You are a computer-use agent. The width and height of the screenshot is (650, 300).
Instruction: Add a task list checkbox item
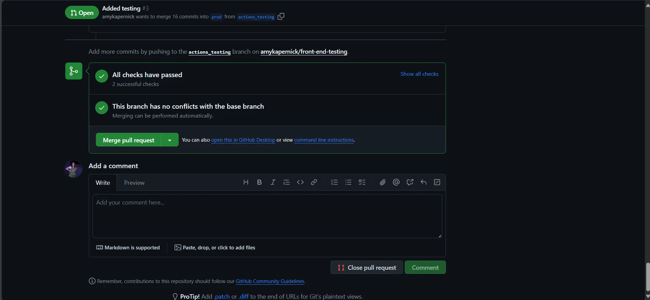click(x=362, y=182)
